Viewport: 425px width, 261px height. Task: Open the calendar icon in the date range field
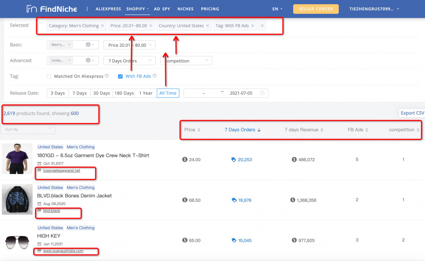pyautogui.click(x=262, y=93)
